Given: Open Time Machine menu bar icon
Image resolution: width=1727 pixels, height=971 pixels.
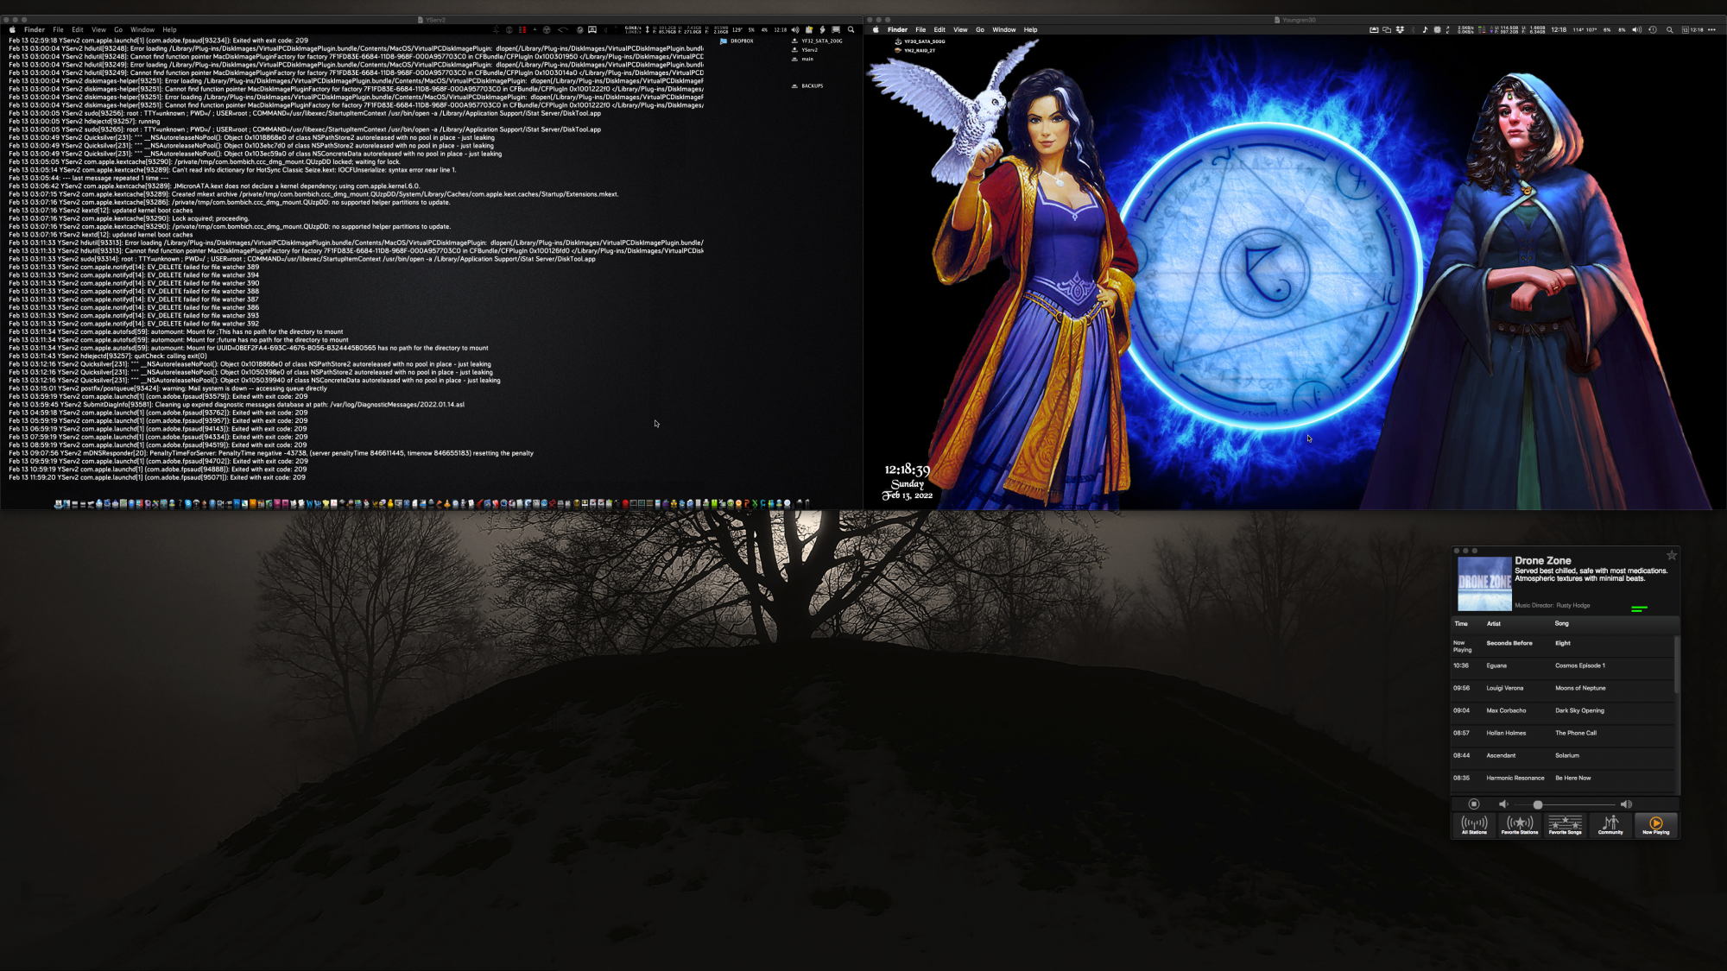Looking at the screenshot, I should [1652, 29].
